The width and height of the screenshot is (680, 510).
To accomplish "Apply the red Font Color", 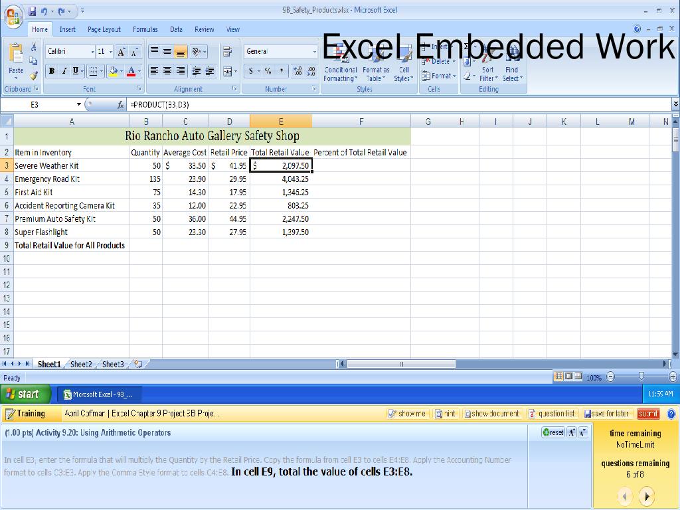I will (x=131, y=70).
